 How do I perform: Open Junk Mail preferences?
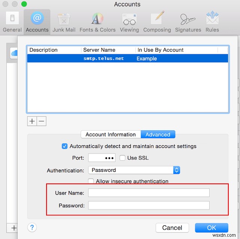pos(64,22)
